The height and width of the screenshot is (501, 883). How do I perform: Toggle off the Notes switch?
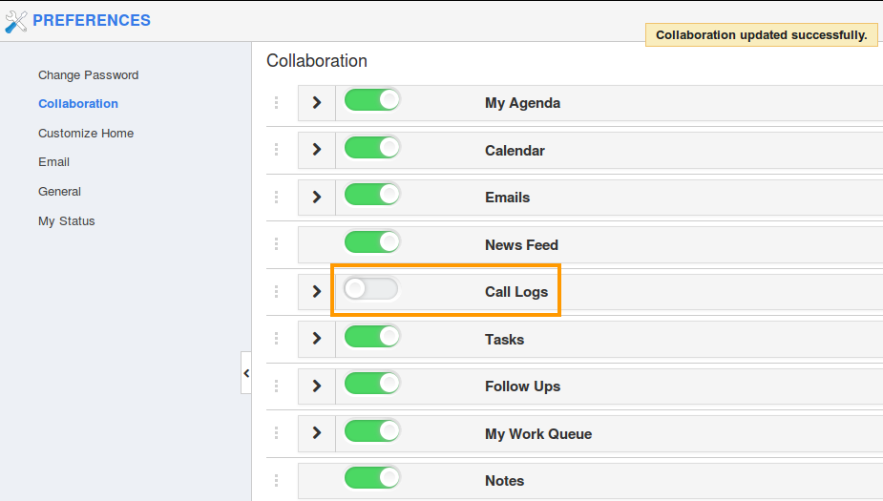[371, 478]
